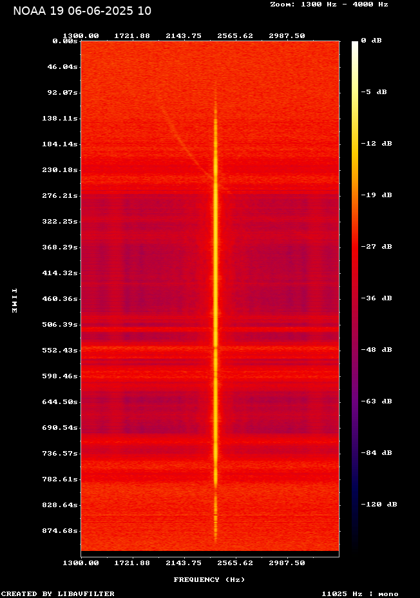
Task: Click the top axis label 1721.88
Action: point(132,36)
